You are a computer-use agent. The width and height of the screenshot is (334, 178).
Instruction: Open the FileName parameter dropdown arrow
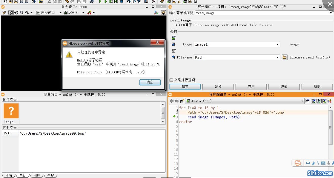tap(278, 57)
